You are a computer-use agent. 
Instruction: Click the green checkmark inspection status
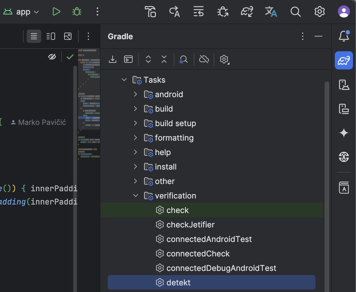[x=70, y=57]
